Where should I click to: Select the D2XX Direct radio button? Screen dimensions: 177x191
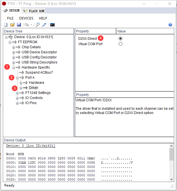(x=120, y=38)
